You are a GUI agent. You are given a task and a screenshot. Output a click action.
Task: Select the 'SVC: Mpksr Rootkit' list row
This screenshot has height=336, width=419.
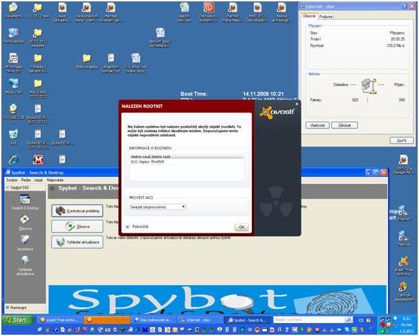coord(186,162)
